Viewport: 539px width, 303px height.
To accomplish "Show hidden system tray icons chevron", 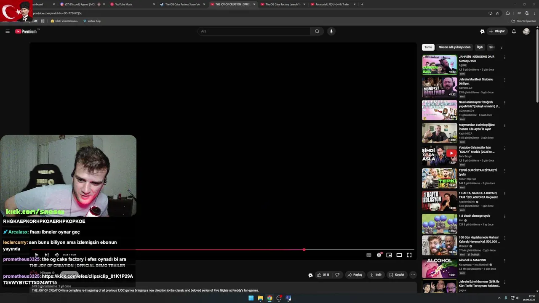I will click(x=499, y=298).
